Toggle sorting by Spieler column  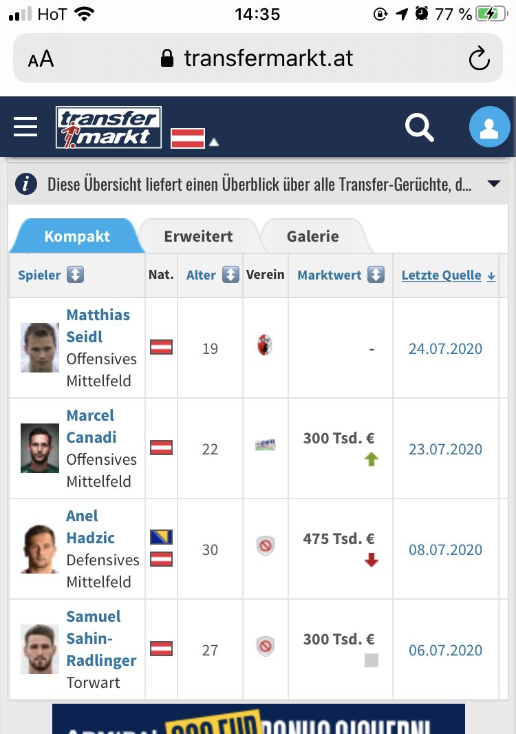tap(75, 275)
